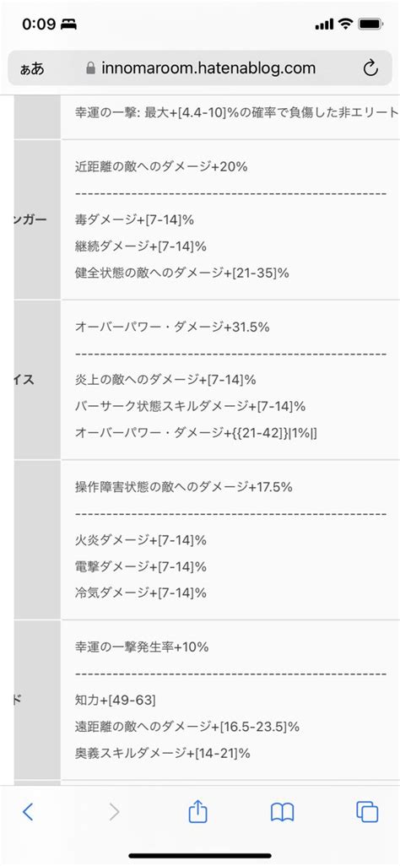Tap the Safari forward arrow
Screen dimensions: 400x866
[x=114, y=811]
